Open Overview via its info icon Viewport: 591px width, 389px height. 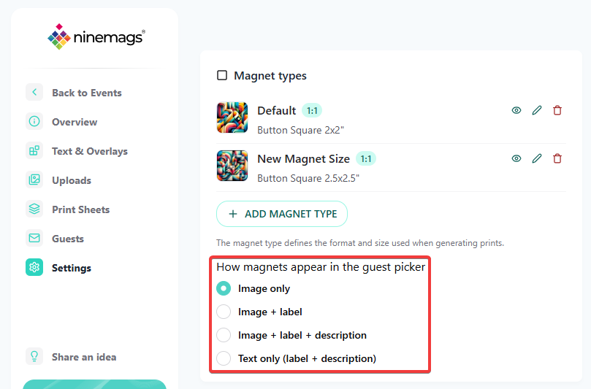(x=34, y=122)
